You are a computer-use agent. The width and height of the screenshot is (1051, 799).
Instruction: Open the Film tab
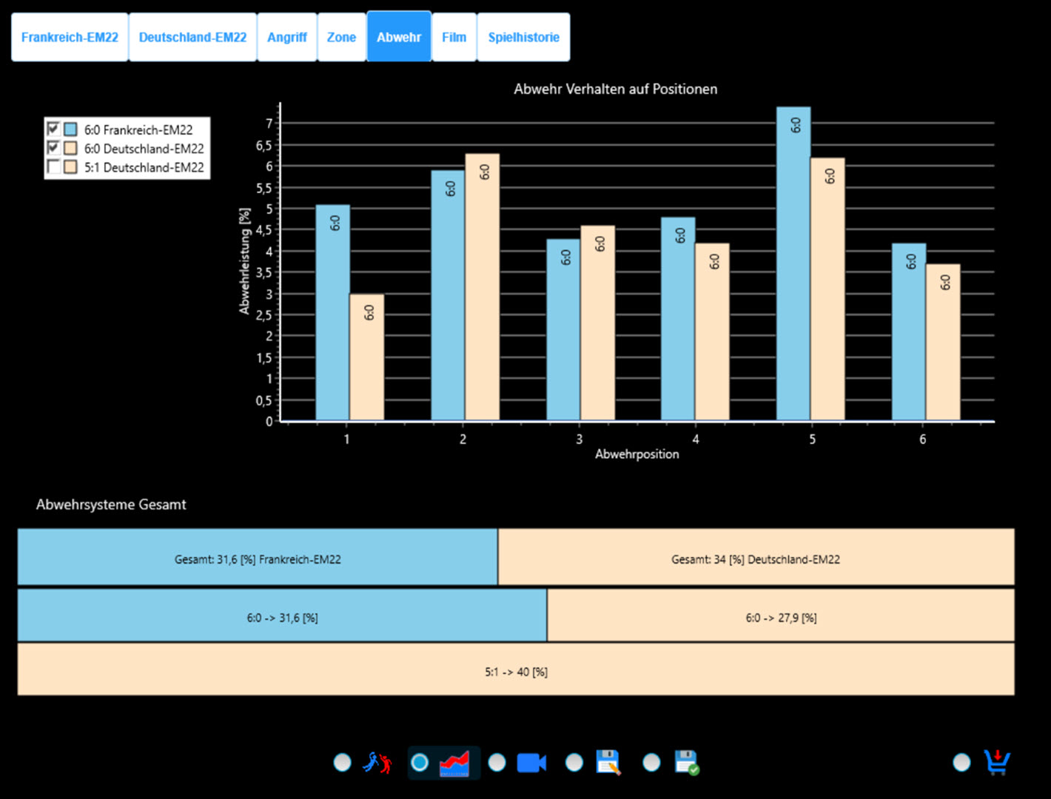[454, 37]
